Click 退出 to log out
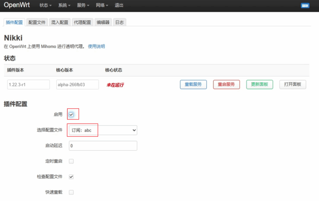Viewport: 319px width, 201px height. 119,6
